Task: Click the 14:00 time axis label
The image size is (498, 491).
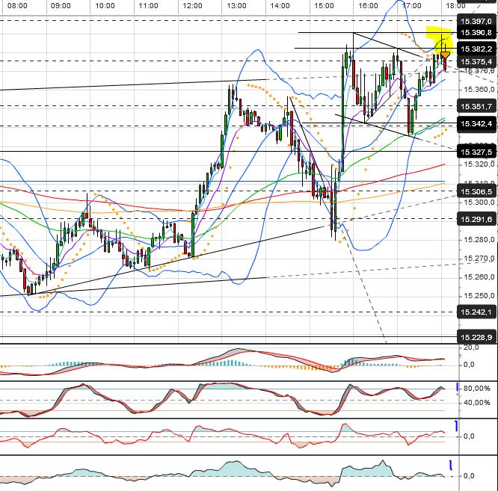Action: [x=280, y=6]
